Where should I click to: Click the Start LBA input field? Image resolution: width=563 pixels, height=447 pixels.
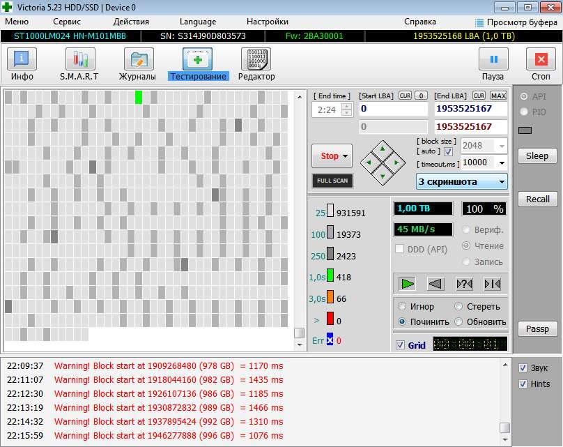coord(393,109)
